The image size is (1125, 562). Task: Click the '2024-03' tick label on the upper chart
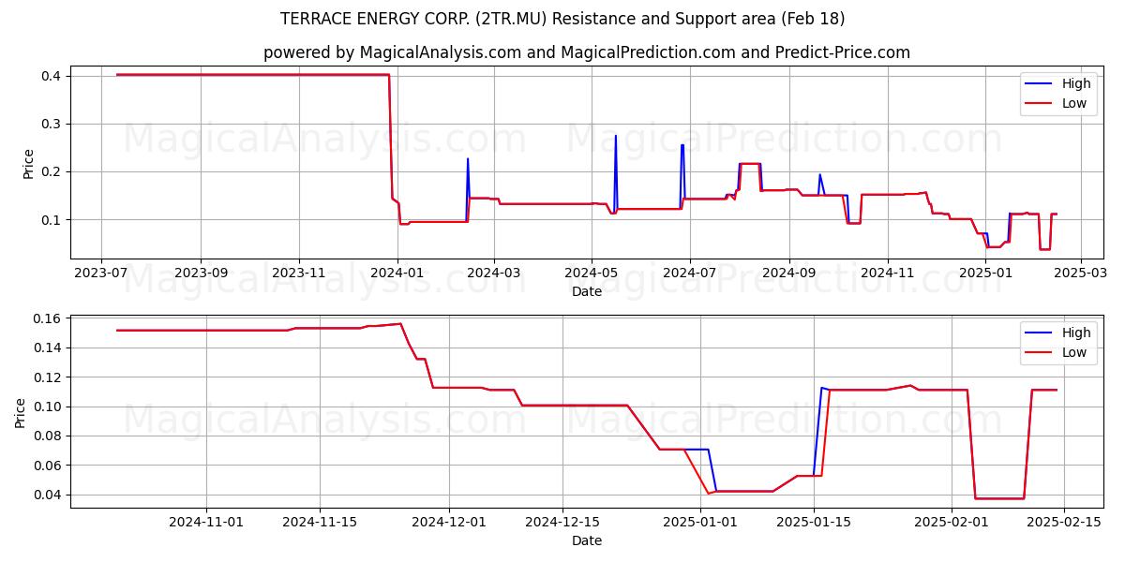(494, 273)
